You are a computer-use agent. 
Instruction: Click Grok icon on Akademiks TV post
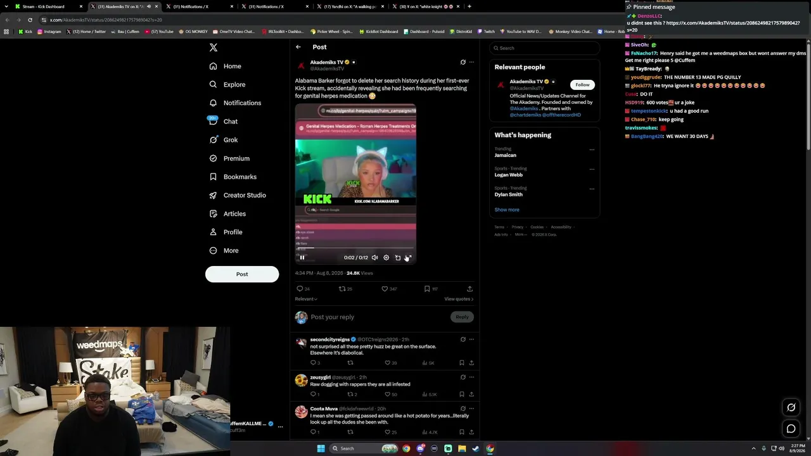tap(463, 62)
